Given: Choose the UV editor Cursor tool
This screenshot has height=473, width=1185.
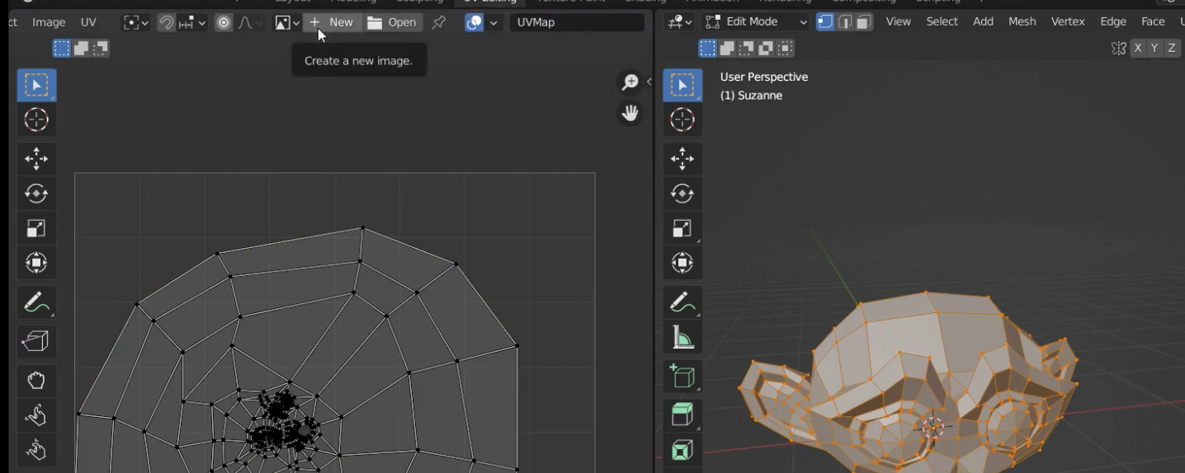Looking at the screenshot, I should (x=36, y=119).
